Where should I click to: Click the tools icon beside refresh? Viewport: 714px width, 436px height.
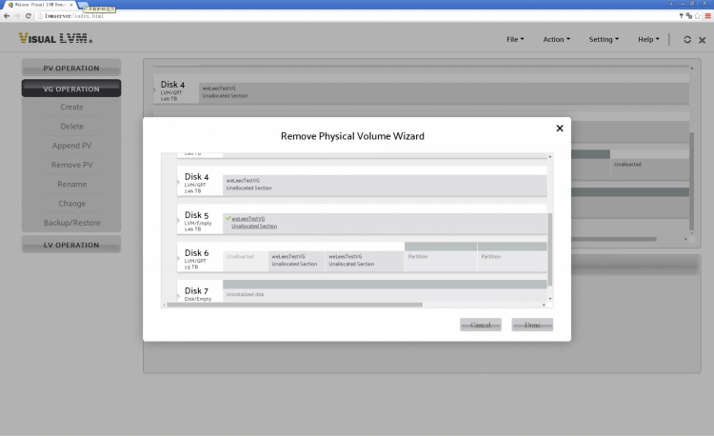click(702, 39)
